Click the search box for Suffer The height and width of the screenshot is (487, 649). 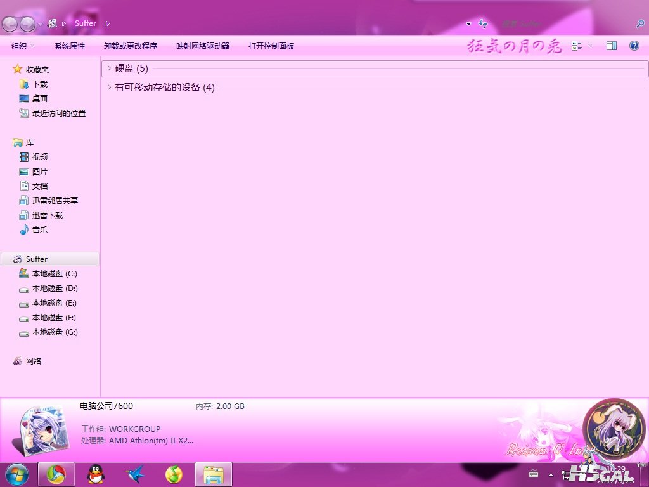565,23
